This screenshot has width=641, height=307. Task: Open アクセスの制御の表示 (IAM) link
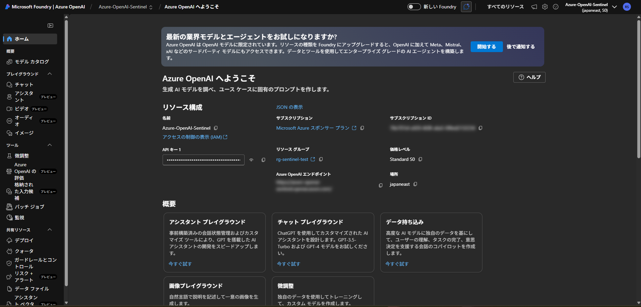pyautogui.click(x=195, y=137)
